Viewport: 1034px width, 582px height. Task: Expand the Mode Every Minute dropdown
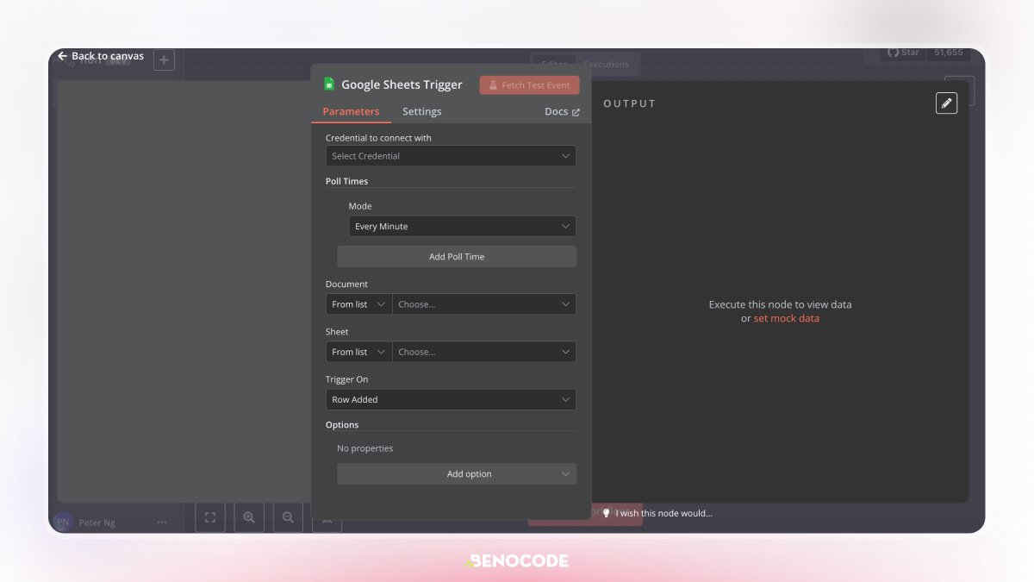[x=462, y=227]
